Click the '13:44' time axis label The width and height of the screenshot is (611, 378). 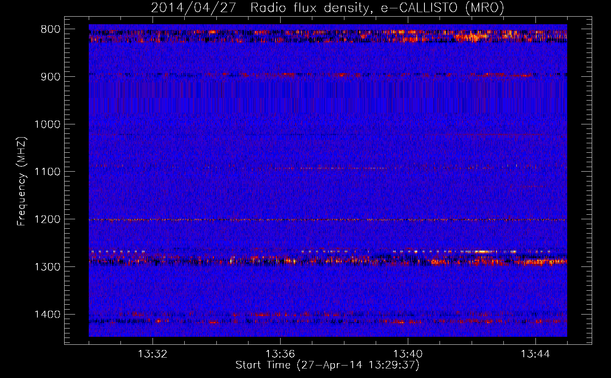[535, 354]
